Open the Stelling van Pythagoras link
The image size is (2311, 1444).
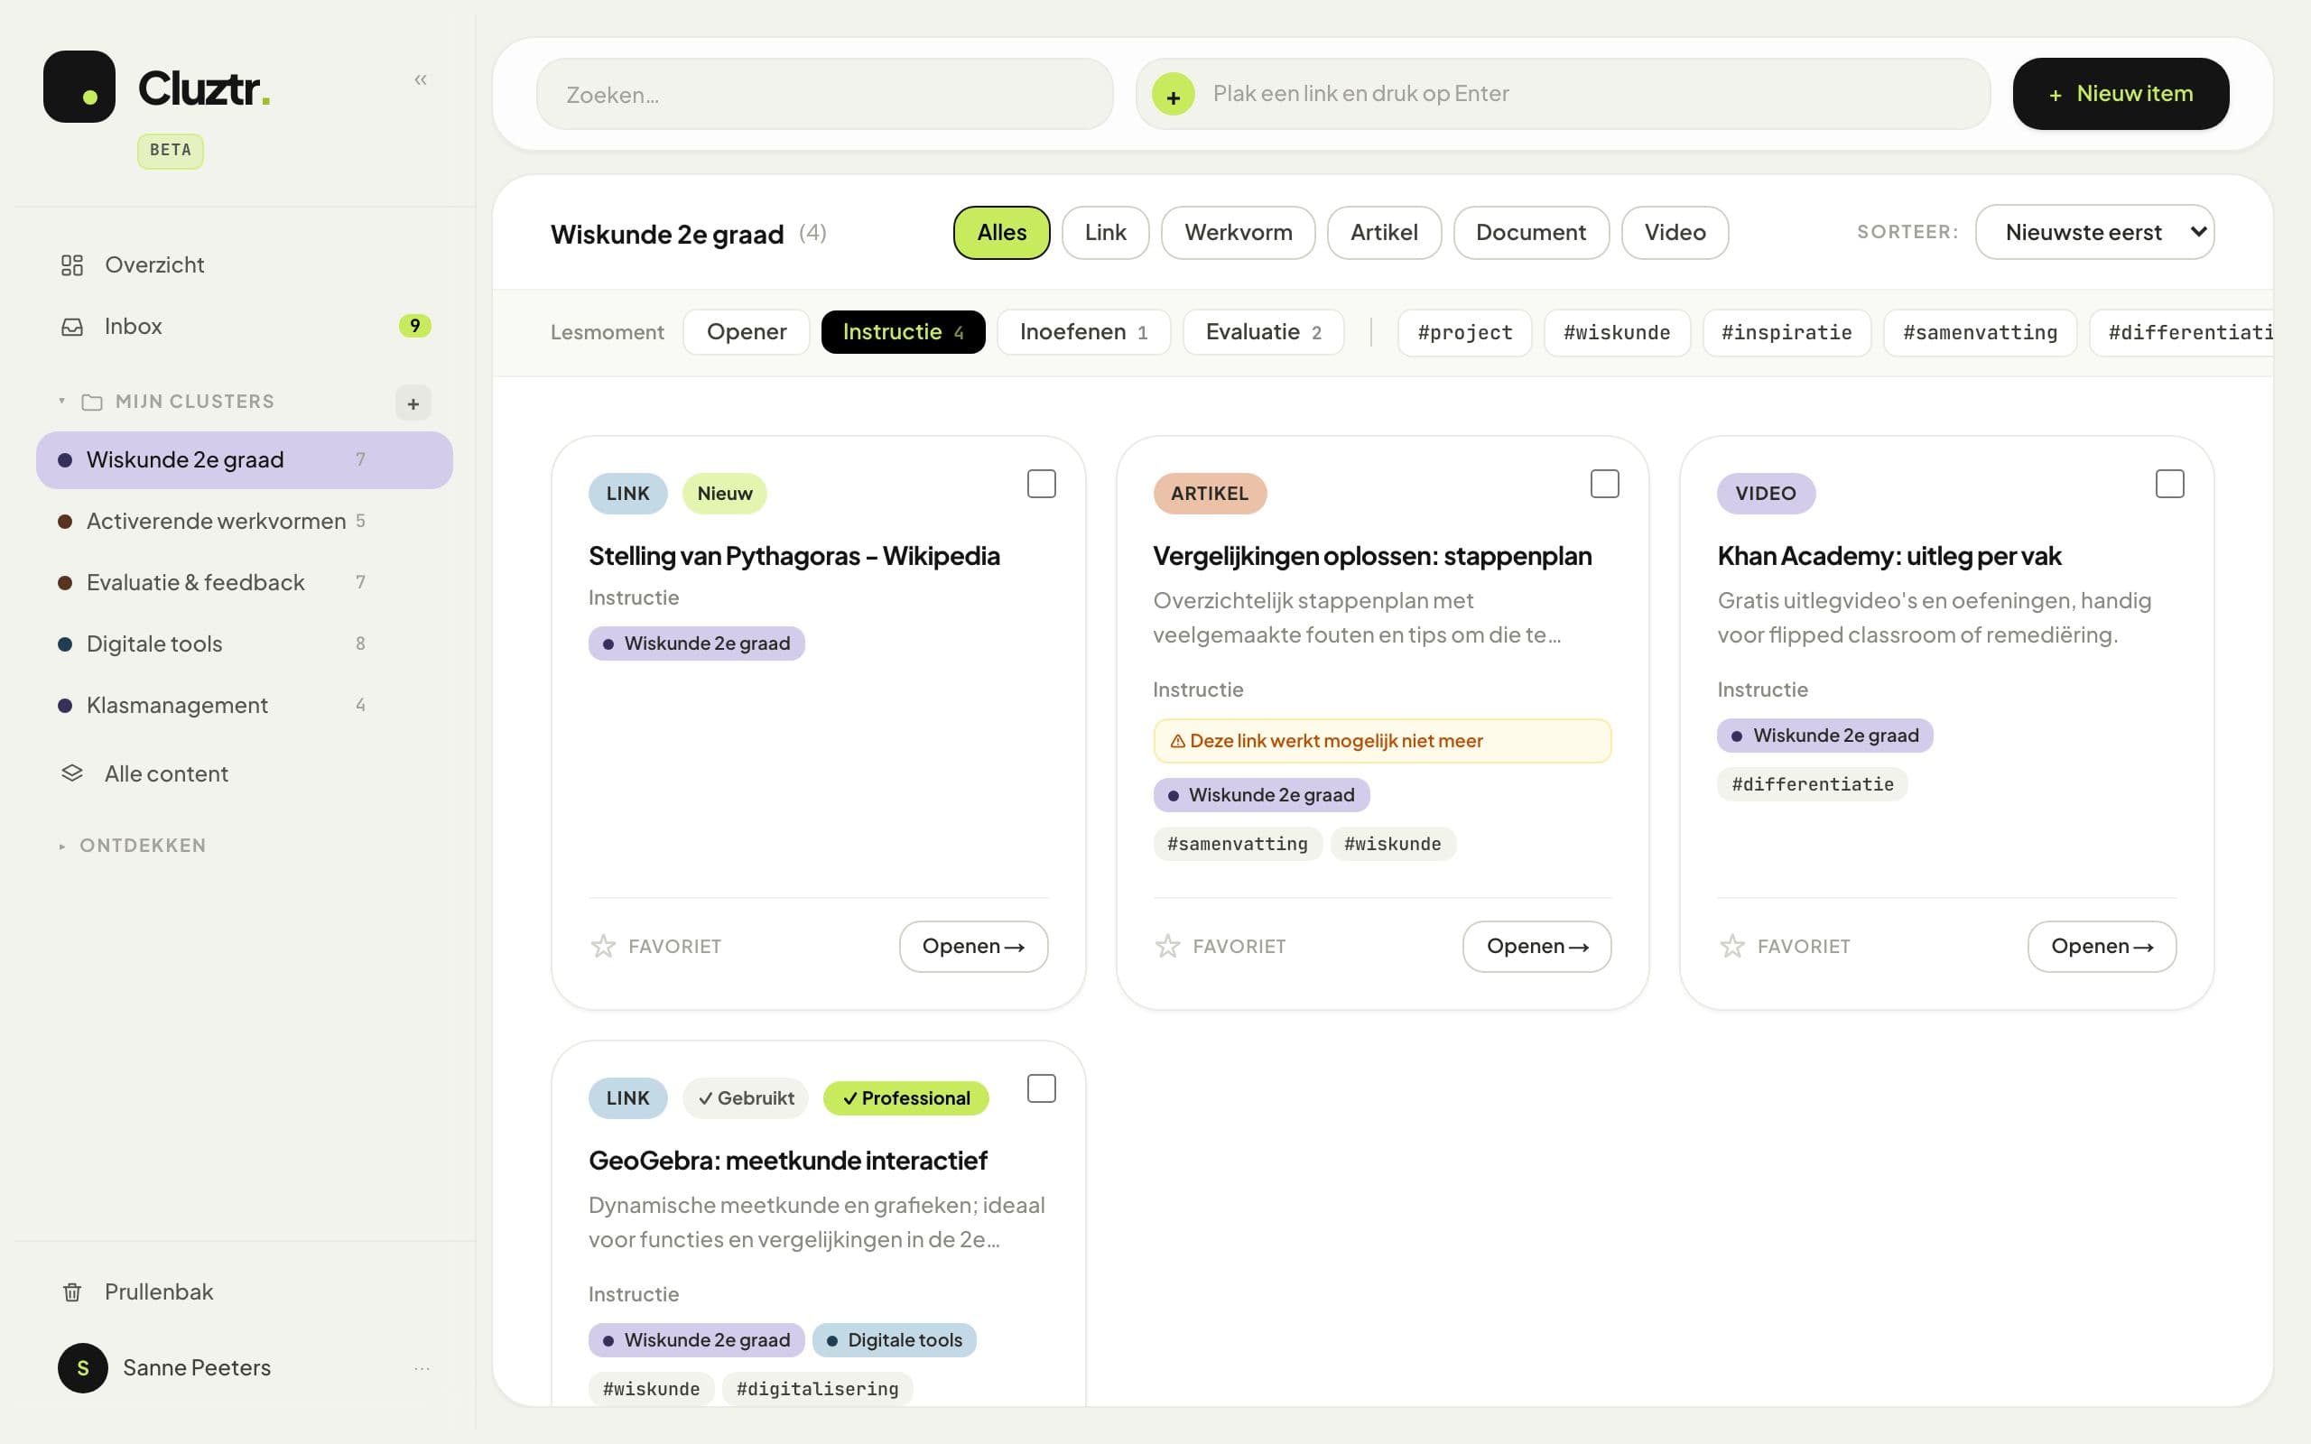[x=973, y=947]
